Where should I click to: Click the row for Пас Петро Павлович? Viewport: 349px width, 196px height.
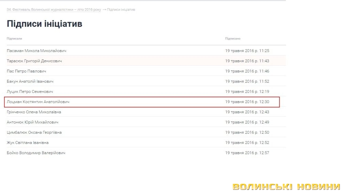pyautogui.click(x=26, y=71)
